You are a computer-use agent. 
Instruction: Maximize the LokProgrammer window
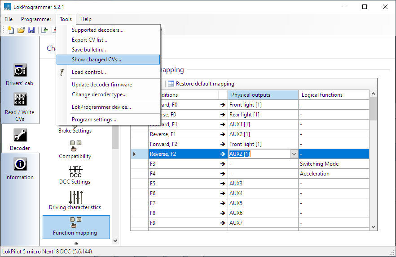365,7
